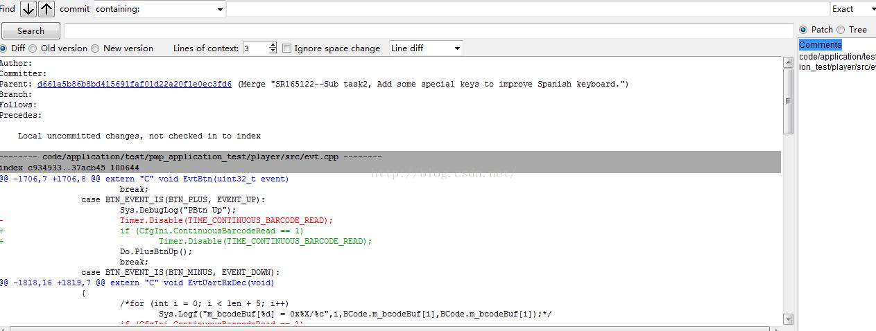Open parent commit d661a5b86b8bd hash link
Screen dimensions: 876x331
pyautogui.click(x=135, y=84)
